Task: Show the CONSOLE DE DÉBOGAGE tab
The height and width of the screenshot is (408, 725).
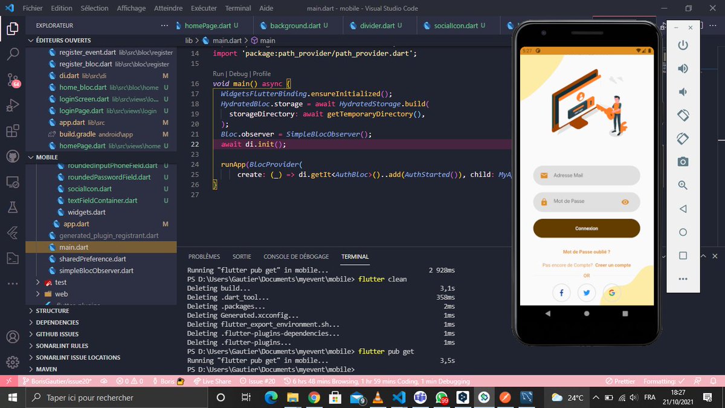Action: click(296, 257)
